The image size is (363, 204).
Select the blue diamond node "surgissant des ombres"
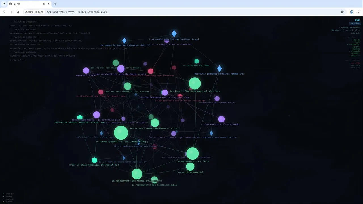pyautogui.click(x=211, y=133)
